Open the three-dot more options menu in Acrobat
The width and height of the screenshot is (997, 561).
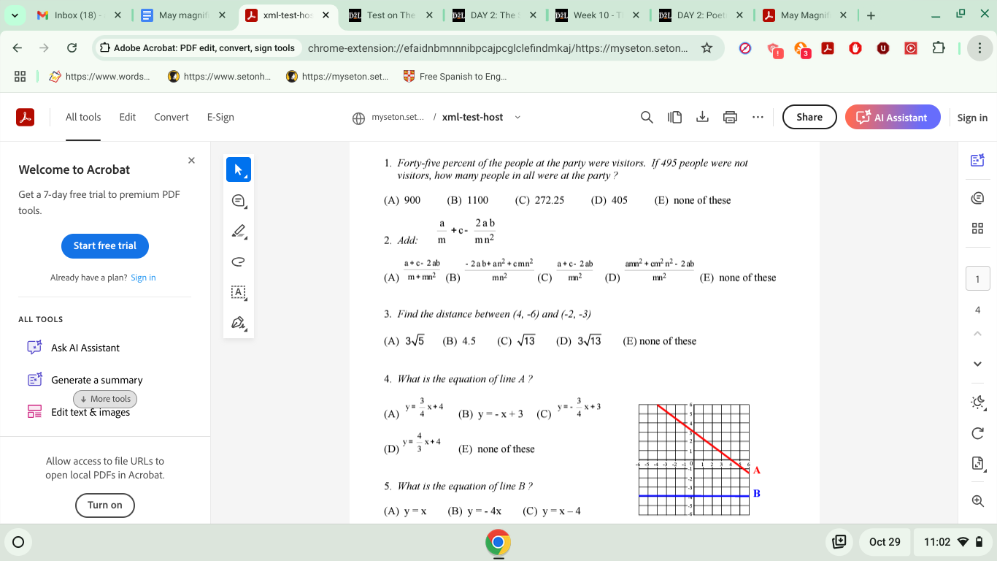[758, 117]
